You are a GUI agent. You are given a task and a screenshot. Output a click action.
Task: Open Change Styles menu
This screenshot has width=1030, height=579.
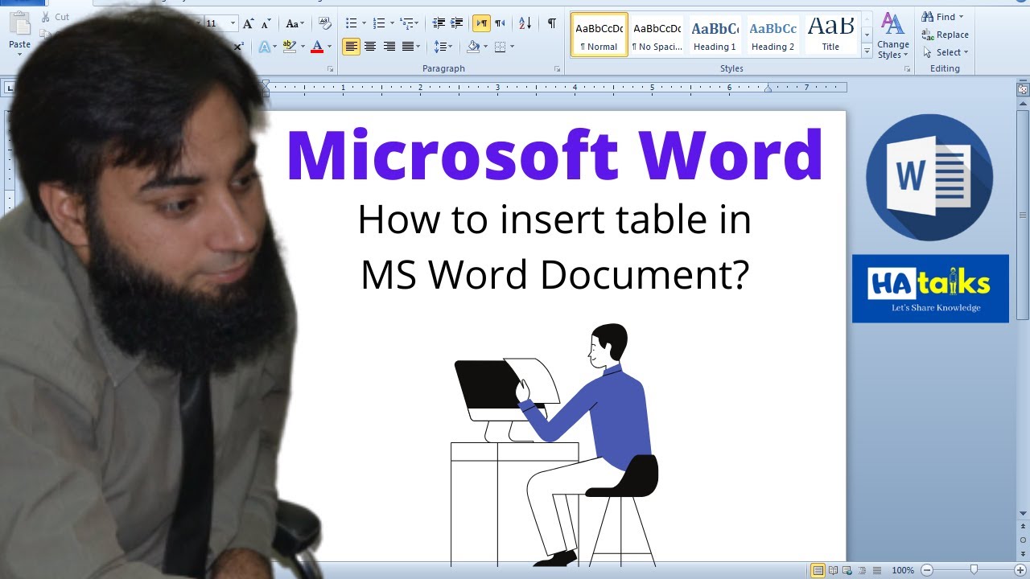[892, 36]
